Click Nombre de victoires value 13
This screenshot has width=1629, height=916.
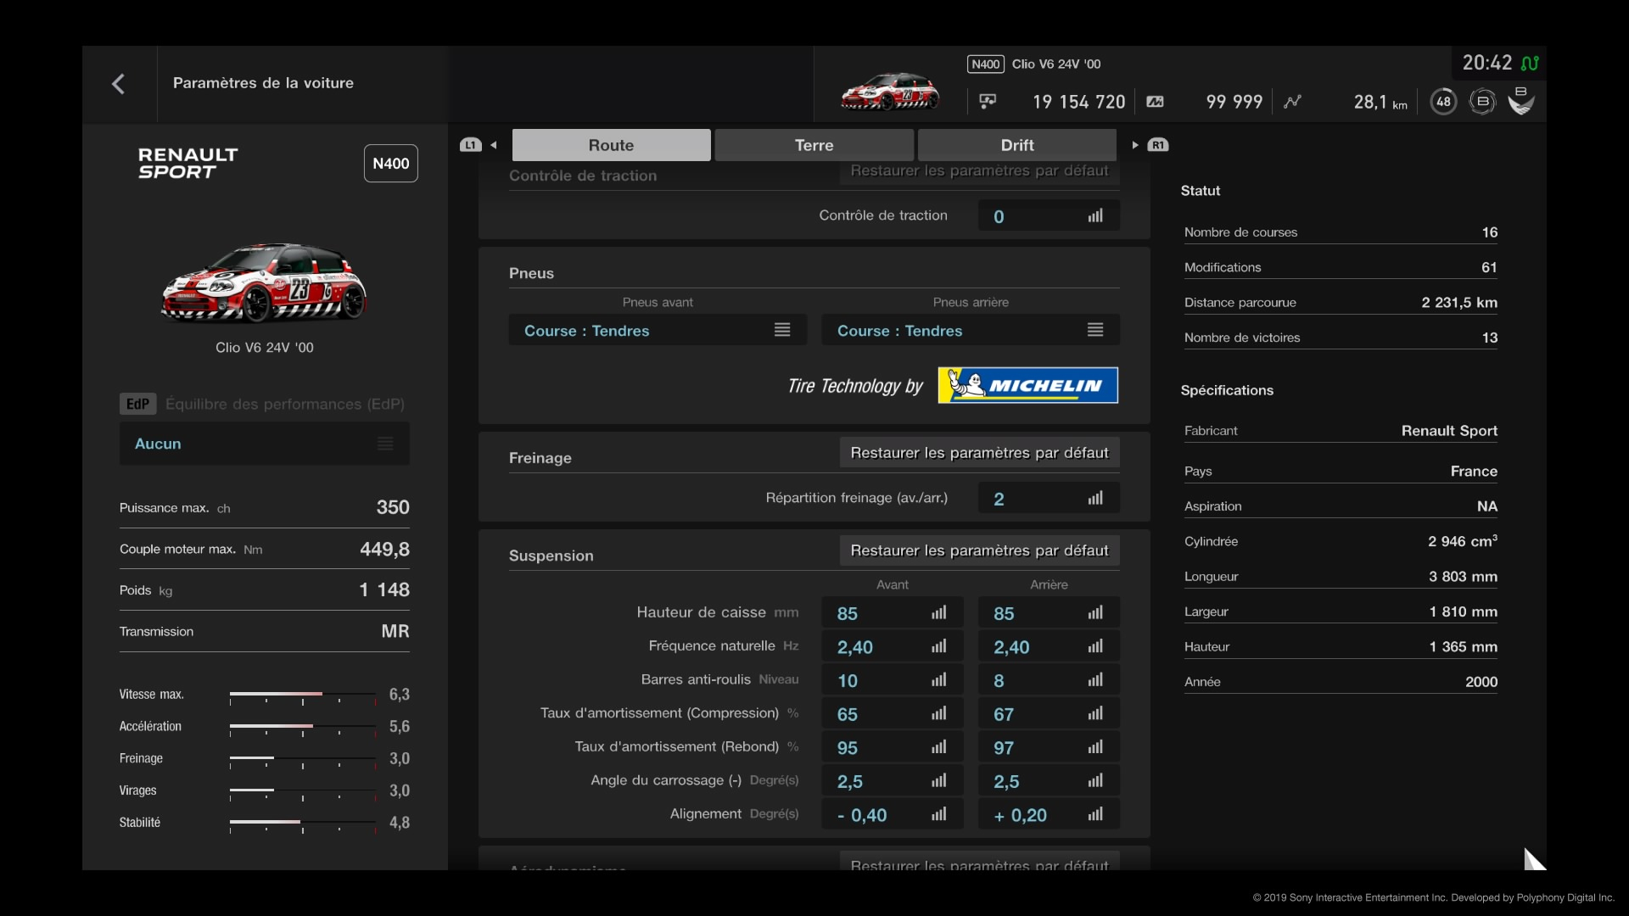[1490, 338]
